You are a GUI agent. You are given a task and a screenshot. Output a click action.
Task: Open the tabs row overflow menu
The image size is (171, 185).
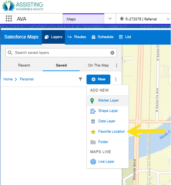coord(117,65)
